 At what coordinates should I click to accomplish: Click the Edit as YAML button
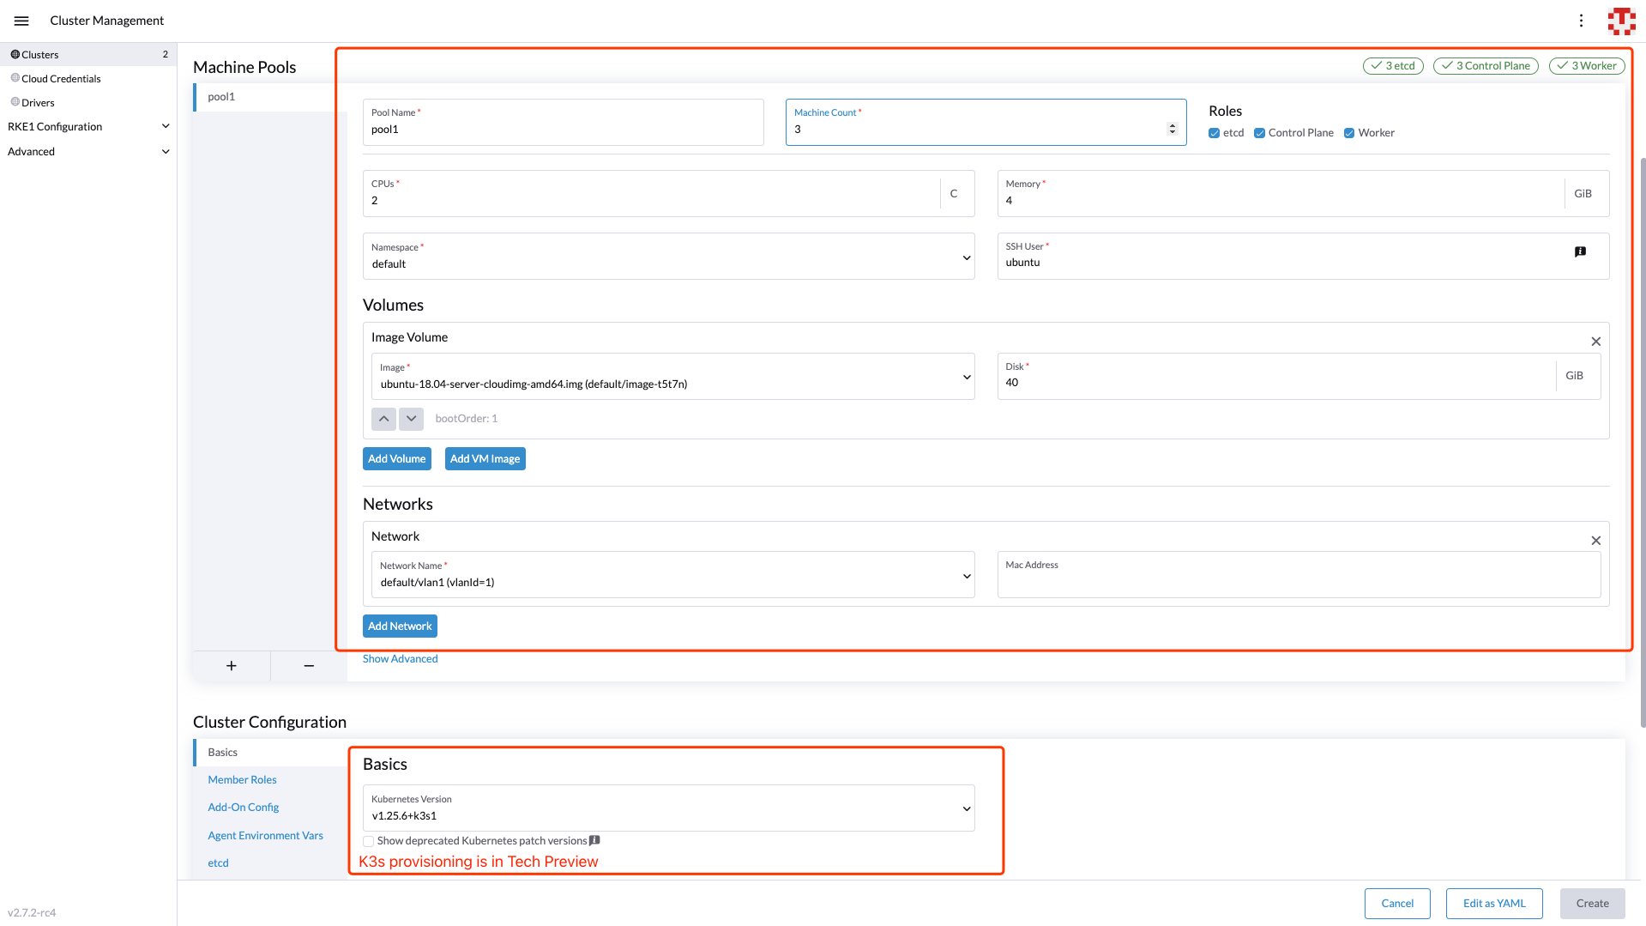click(1493, 904)
